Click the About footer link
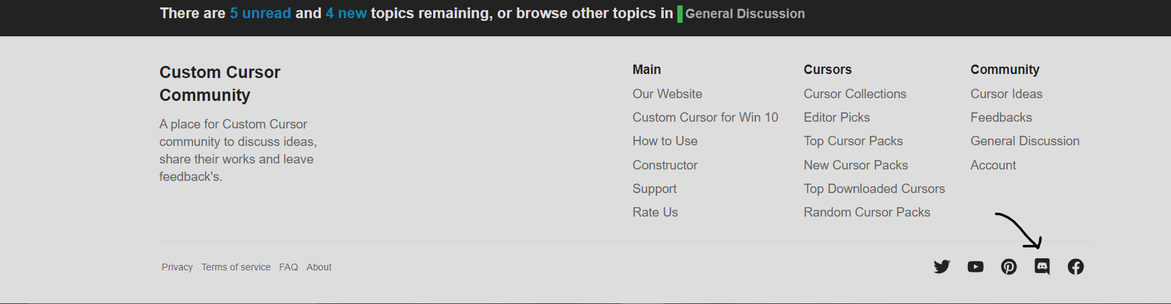The width and height of the screenshot is (1171, 304). pyautogui.click(x=319, y=267)
